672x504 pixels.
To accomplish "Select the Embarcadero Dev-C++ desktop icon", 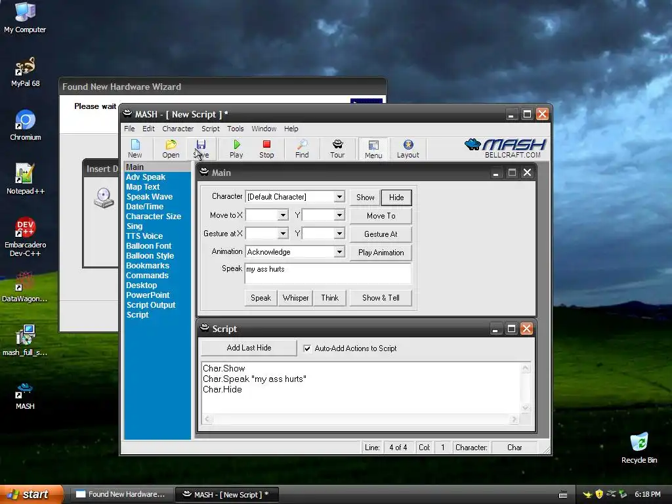I will (26, 236).
